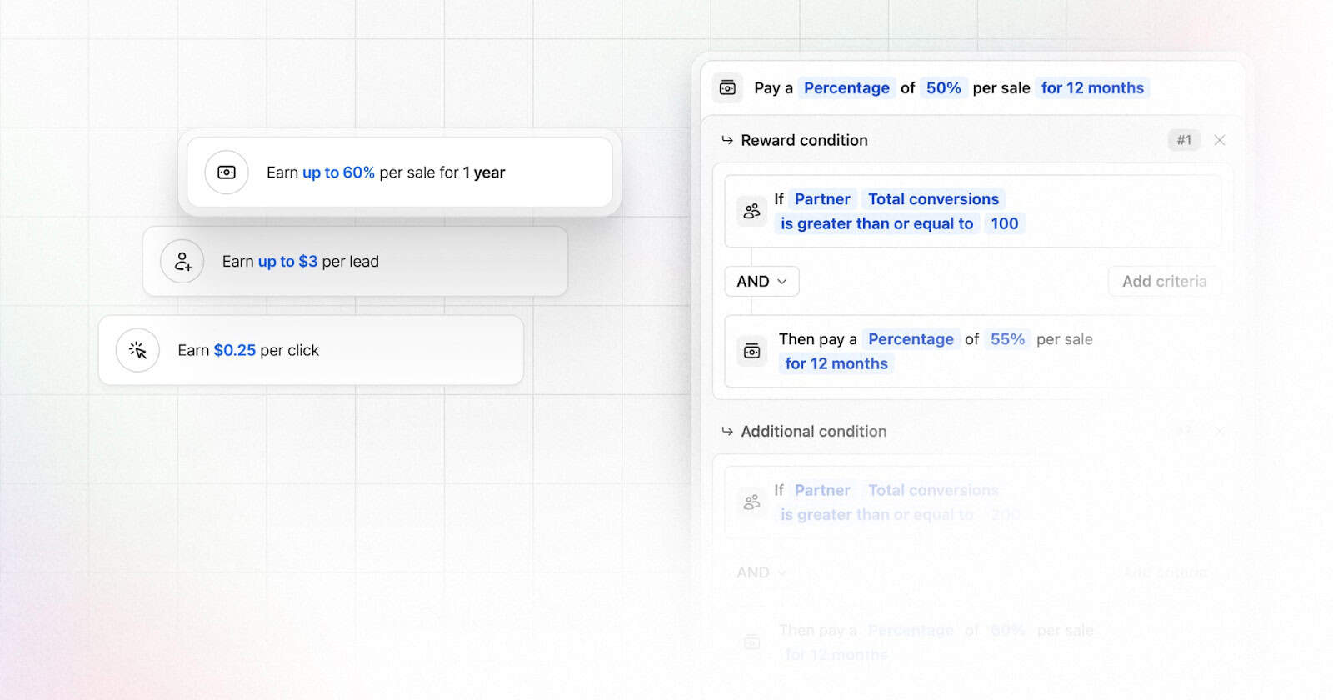This screenshot has width=1333, height=700.
Task: Select the 'Earn $0.25 per click' card
Action: click(x=312, y=351)
